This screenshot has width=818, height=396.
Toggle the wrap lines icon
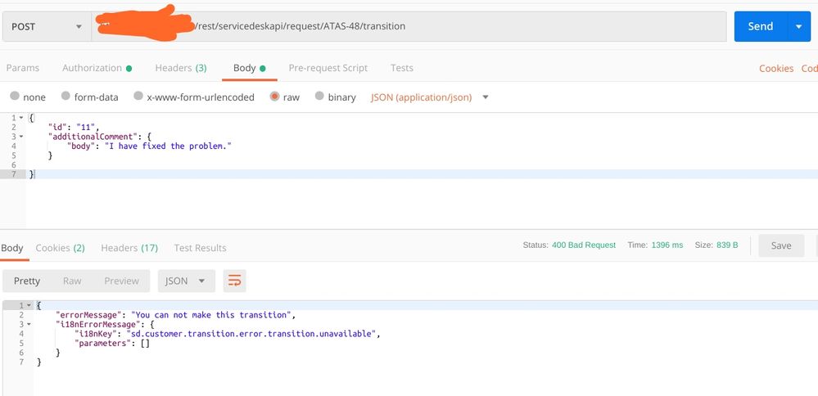click(x=234, y=281)
